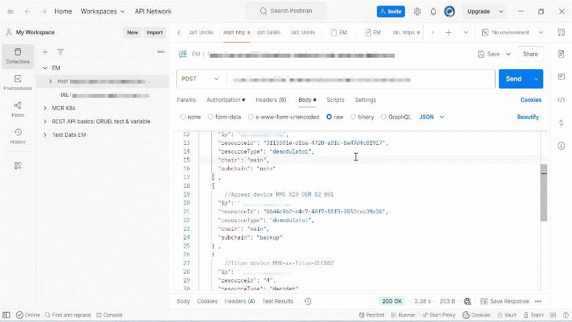Create new collection with plus icon
The width and height of the screenshot is (572, 322).
[x=45, y=52]
